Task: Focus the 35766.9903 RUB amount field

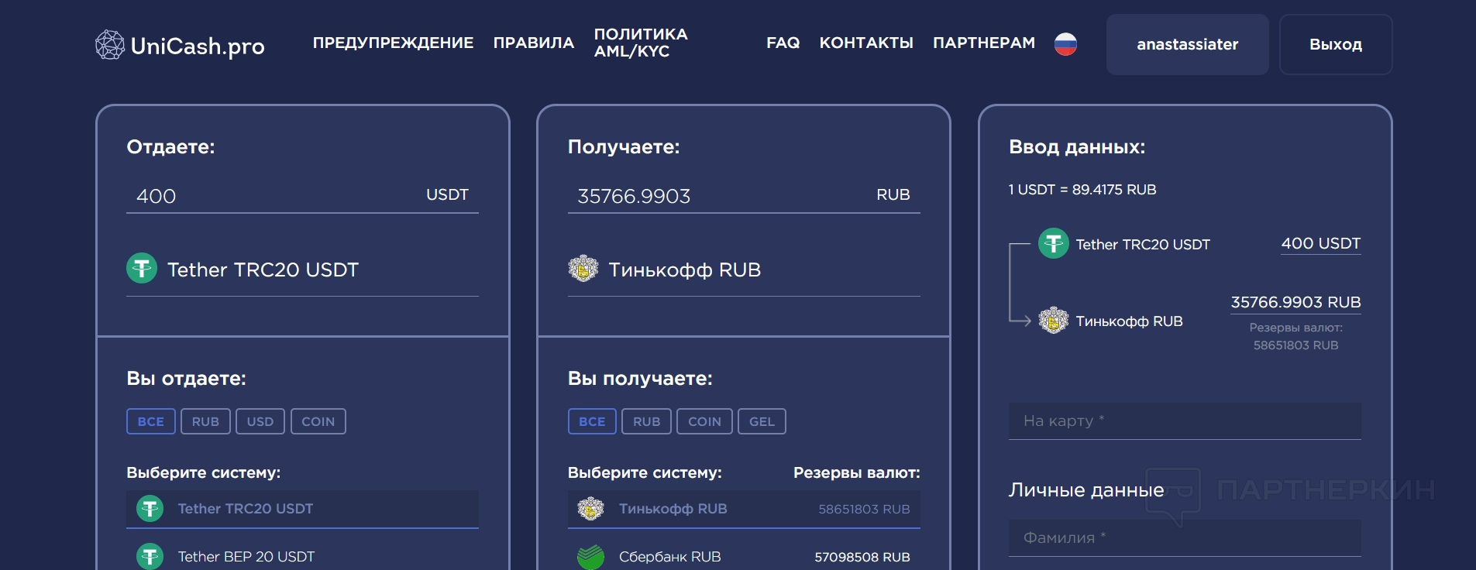Action: 744,196
